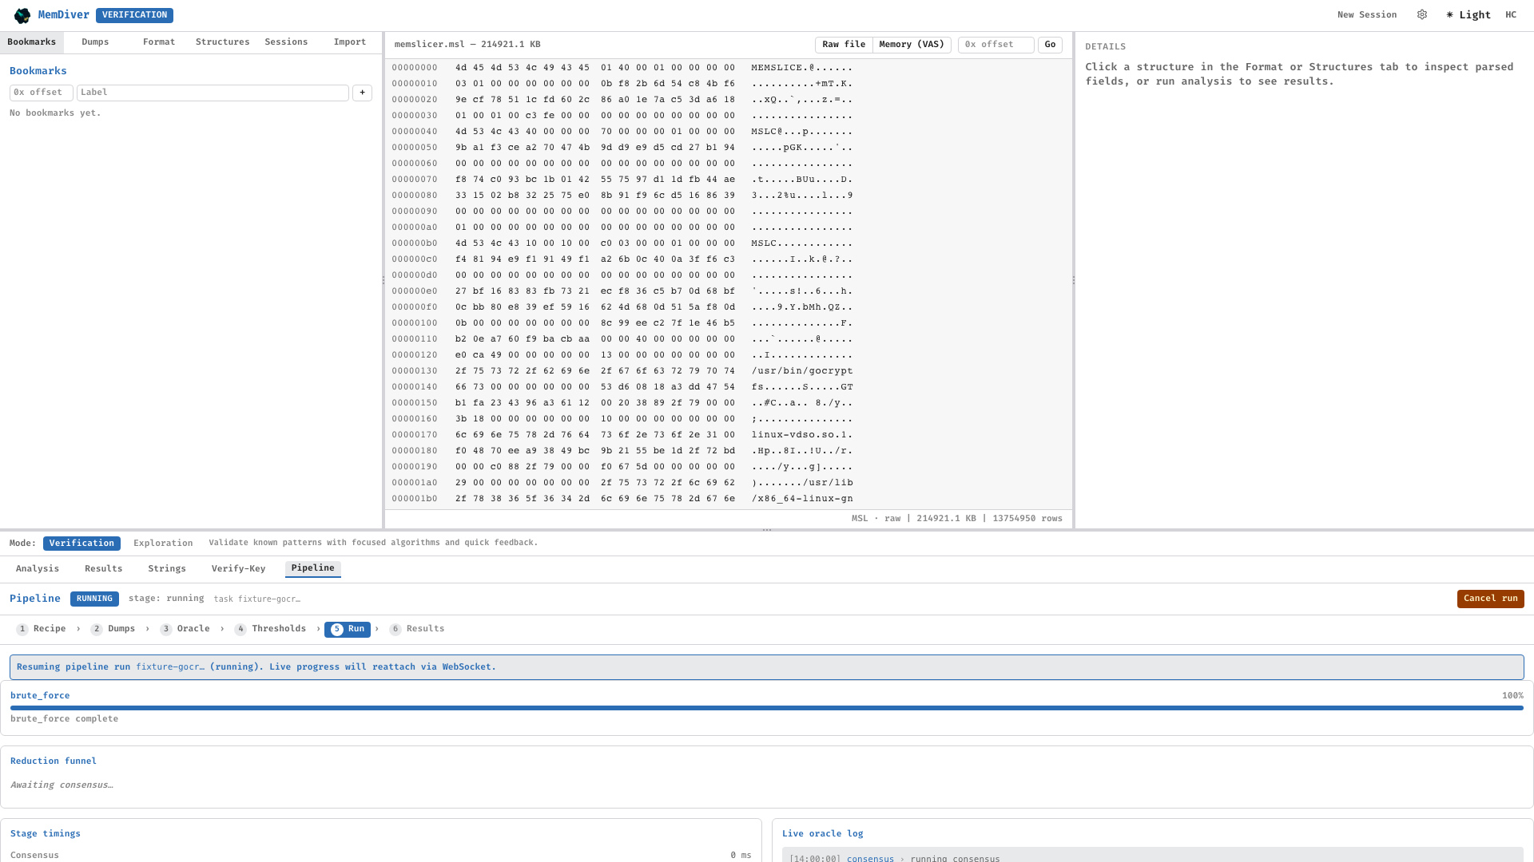Image resolution: width=1534 pixels, height=862 pixels.
Task: Click the MSL raw status bar text
Action: click(x=957, y=519)
